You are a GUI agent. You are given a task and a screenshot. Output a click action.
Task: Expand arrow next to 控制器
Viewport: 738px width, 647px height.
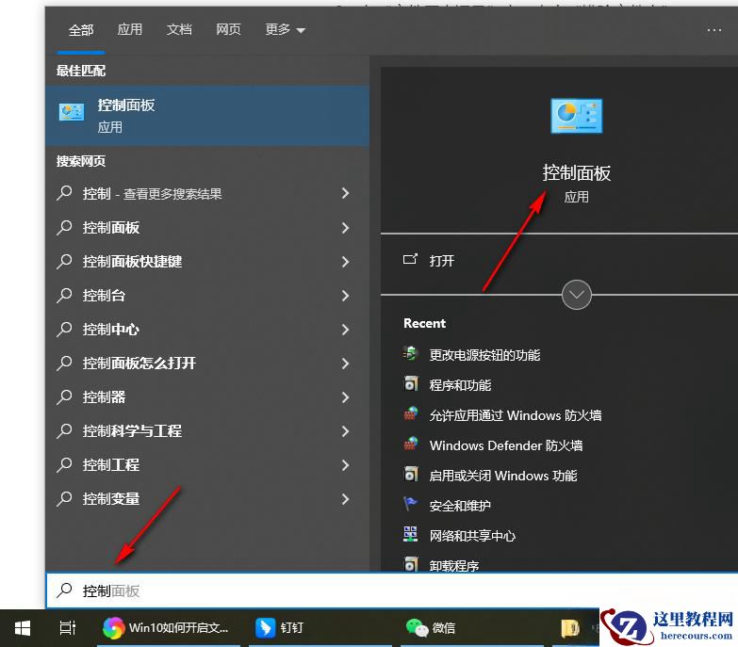(345, 396)
